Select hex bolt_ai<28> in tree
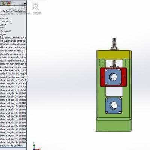Screen dimensions: 150x150 point(13,142)
